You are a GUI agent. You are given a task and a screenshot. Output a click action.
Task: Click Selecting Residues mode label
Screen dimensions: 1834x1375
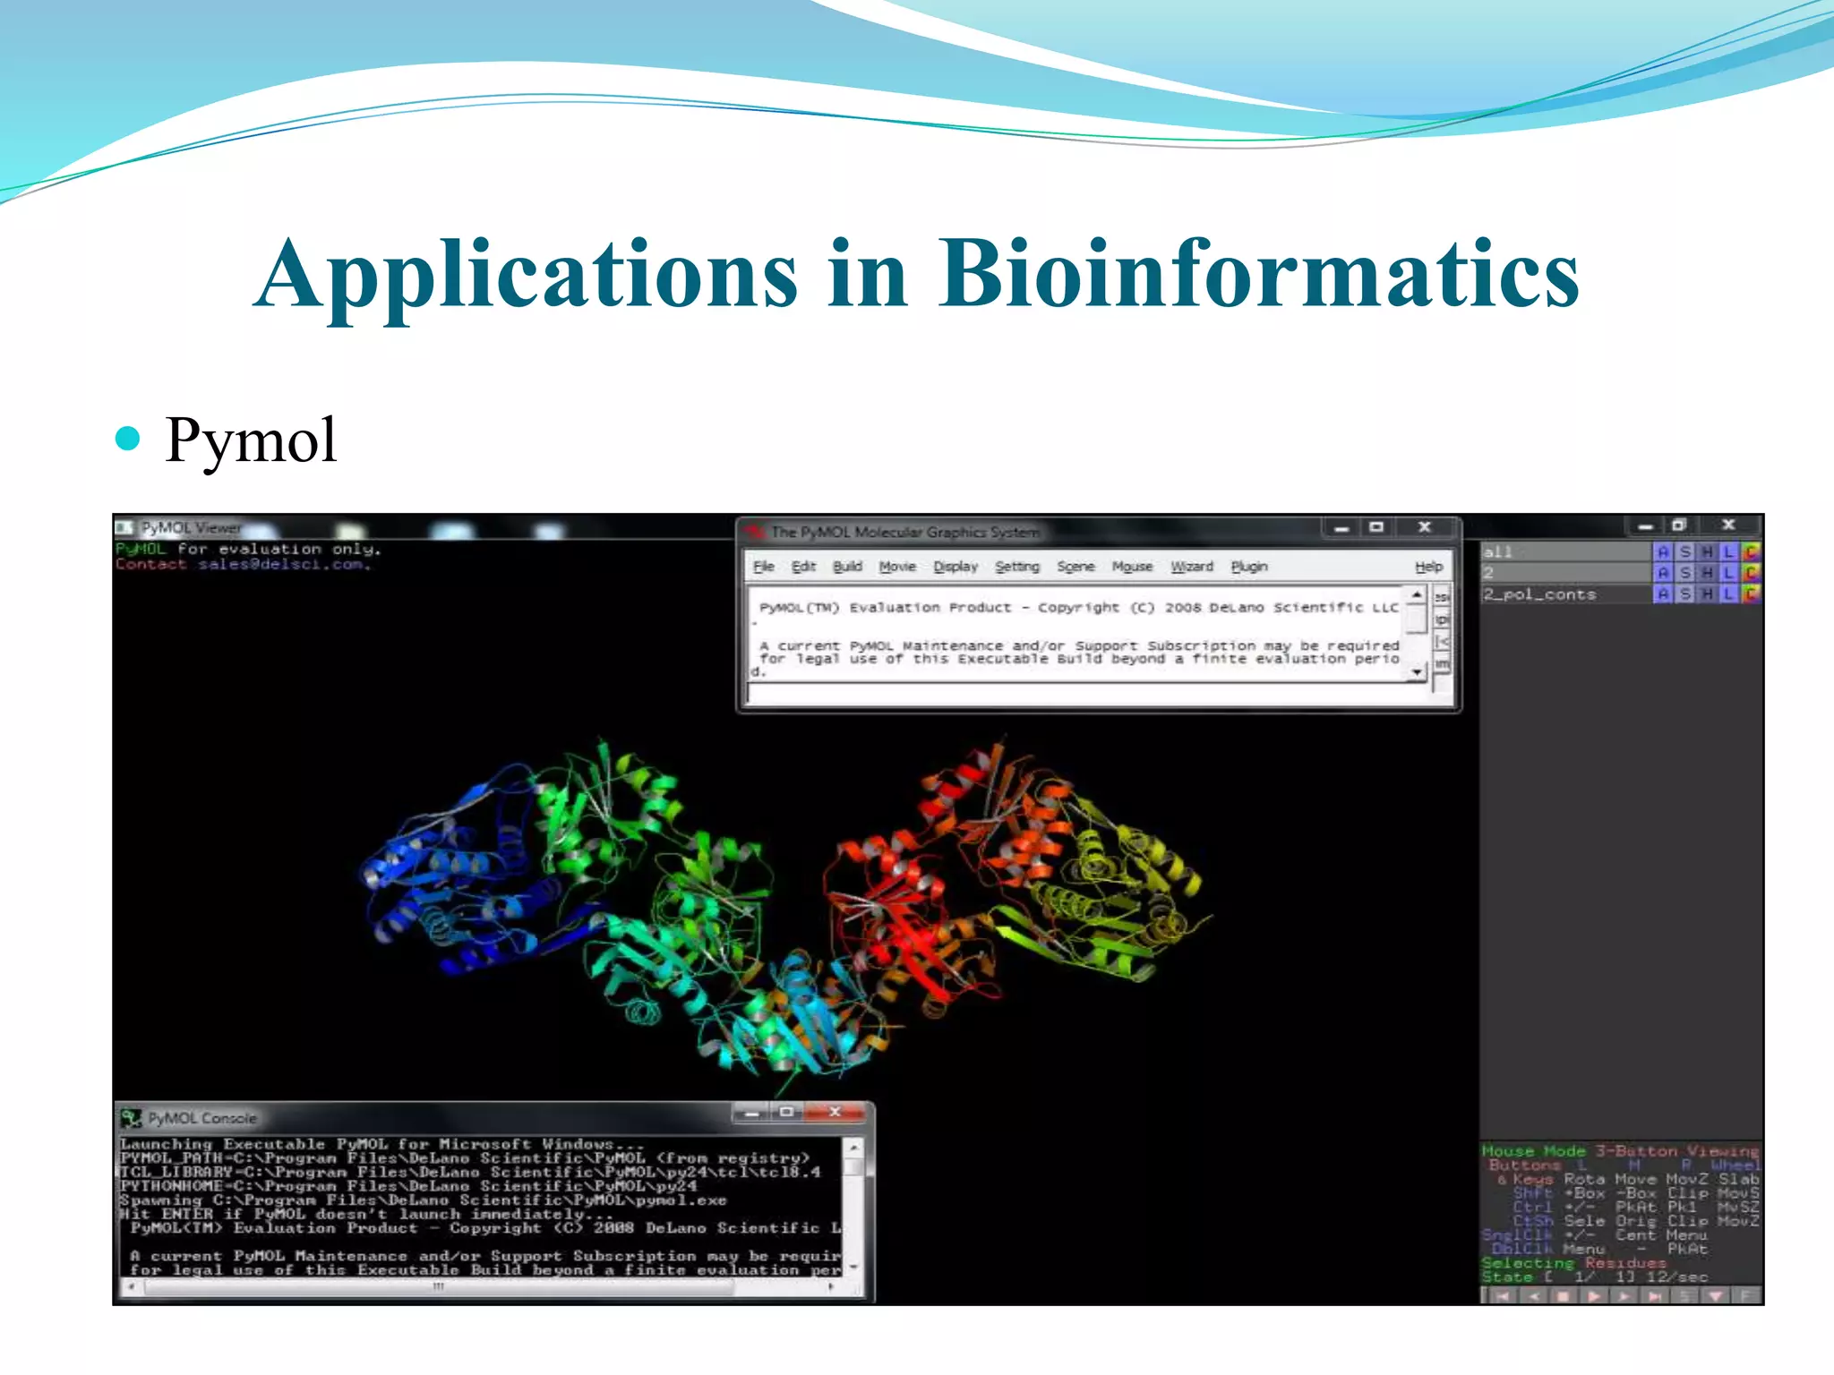point(1573,1263)
